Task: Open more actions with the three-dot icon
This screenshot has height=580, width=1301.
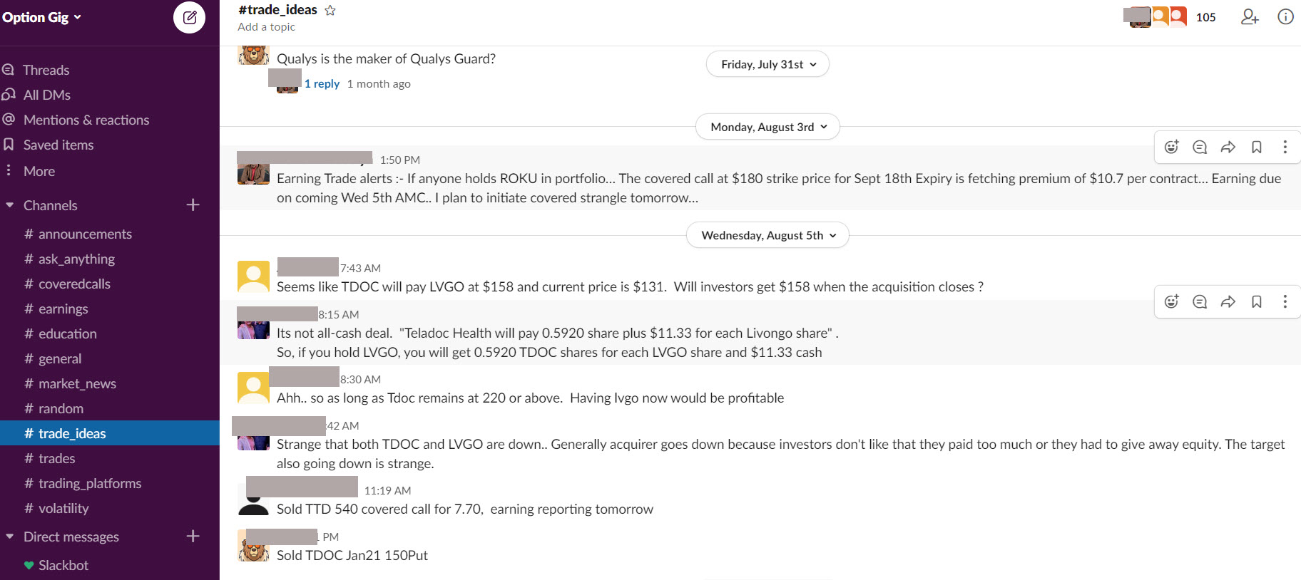Action: (1285, 147)
